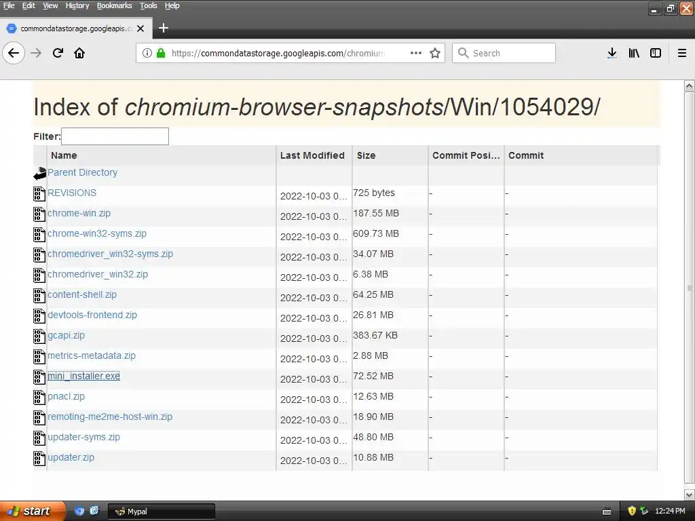This screenshot has height=521, width=695.
Task: Open the Edit menu
Action: 29,5
